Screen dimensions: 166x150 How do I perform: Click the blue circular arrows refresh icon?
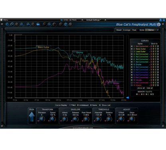66,24
